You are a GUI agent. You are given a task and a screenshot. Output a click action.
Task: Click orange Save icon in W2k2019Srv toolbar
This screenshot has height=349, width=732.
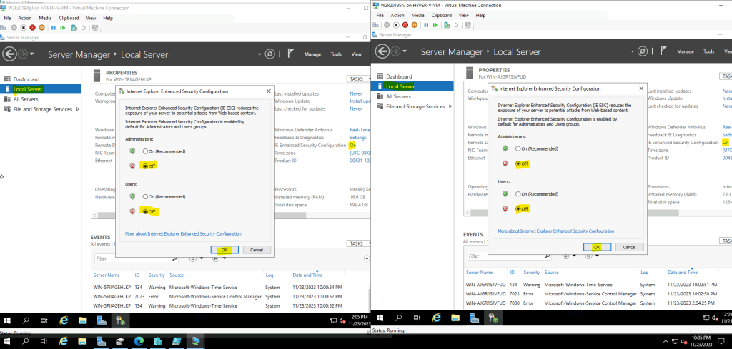tap(414, 25)
